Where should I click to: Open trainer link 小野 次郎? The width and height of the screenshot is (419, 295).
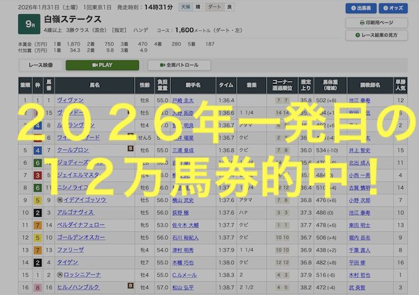pyautogui.click(x=360, y=200)
